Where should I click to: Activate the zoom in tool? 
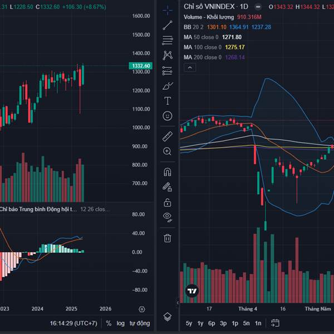pyautogui.click(x=168, y=151)
